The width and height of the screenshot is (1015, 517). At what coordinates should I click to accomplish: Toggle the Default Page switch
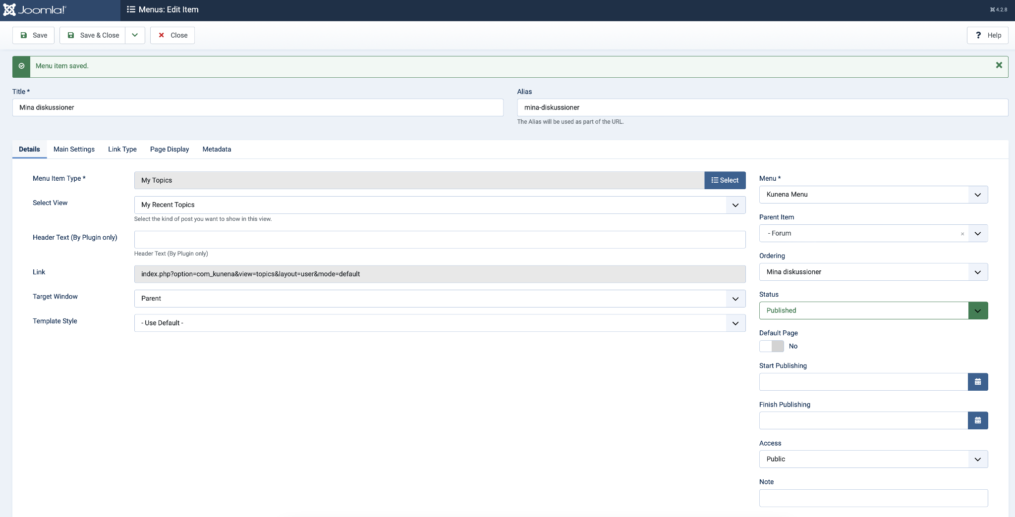(772, 346)
